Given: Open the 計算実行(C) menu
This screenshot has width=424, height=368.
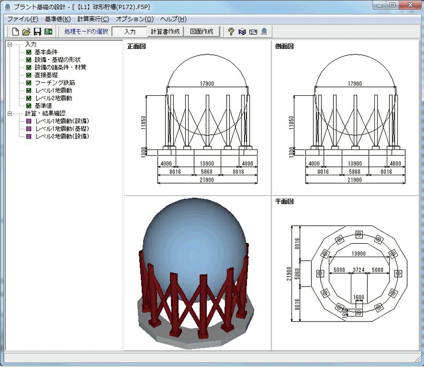Looking at the screenshot, I should tap(93, 19).
